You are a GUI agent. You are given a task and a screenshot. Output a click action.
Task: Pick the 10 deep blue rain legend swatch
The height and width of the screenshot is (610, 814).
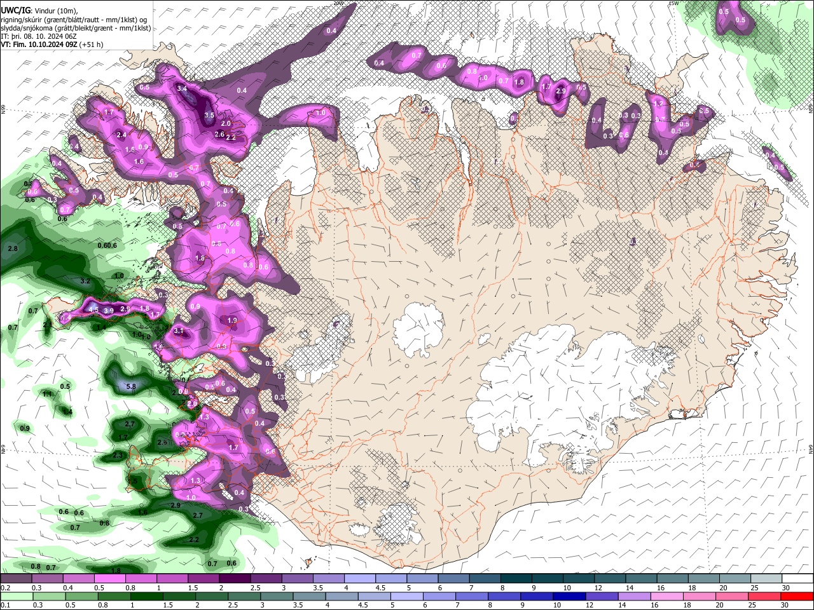point(569,596)
